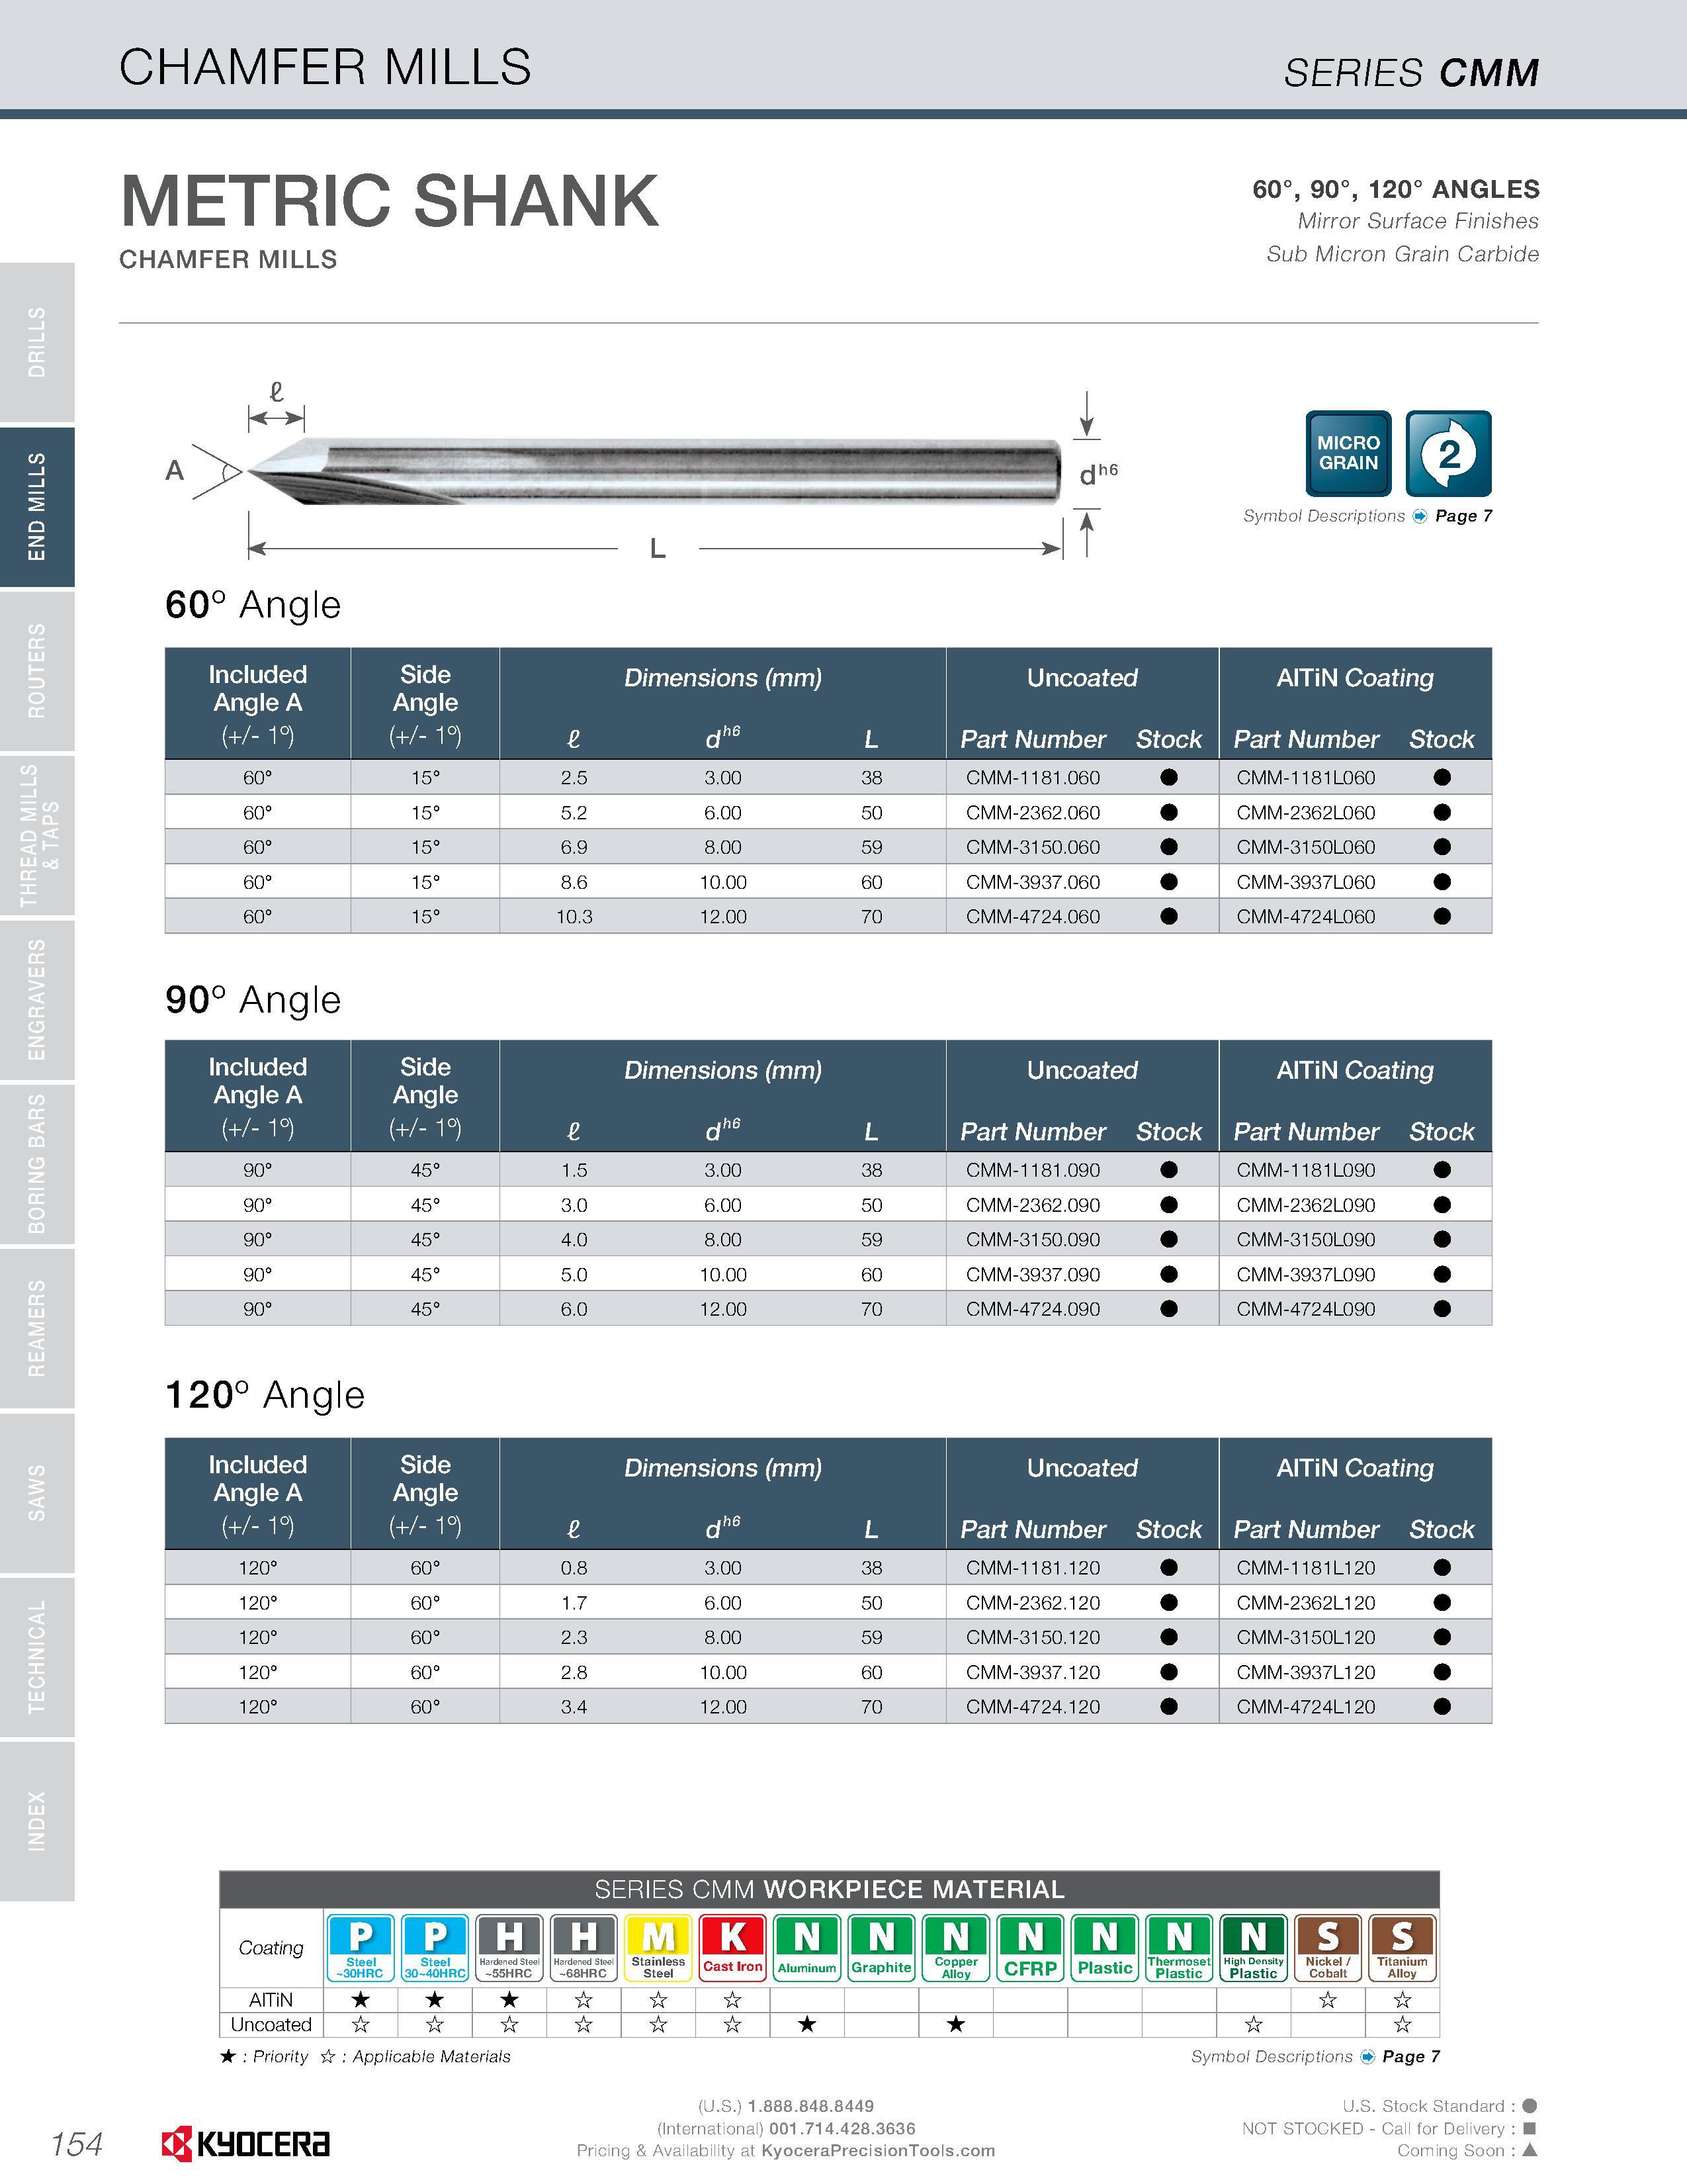This screenshot has height=2184, width=1687.
Task: Click the arrow icon beside the Micro Grain symbol descriptions
Action: pyautogui.click(x=1419, y=516)
